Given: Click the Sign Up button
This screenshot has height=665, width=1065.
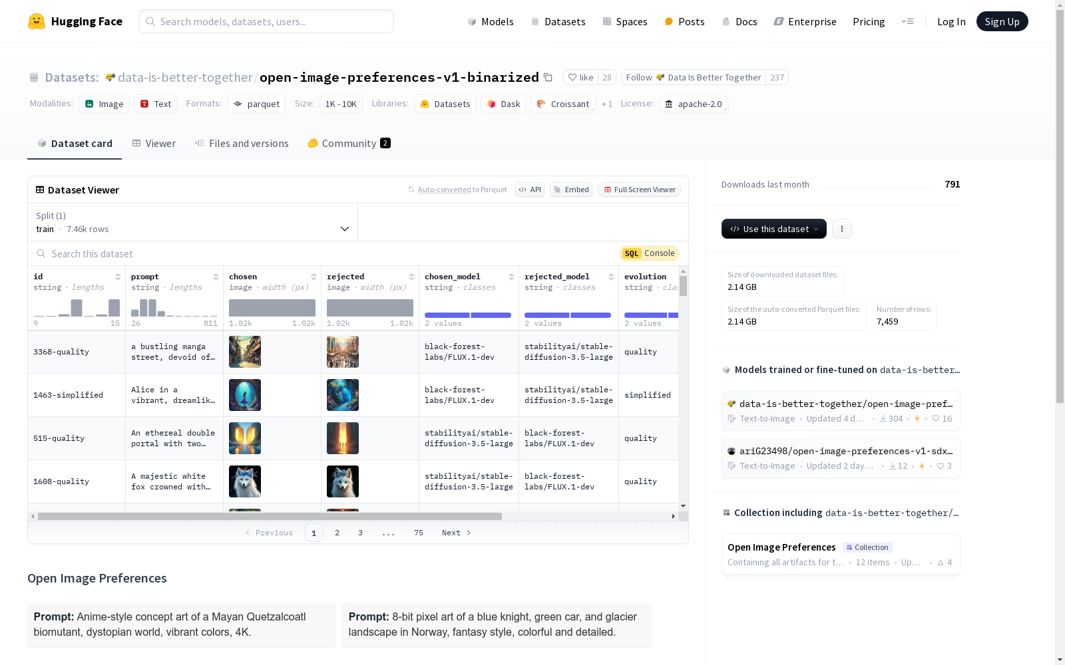Looking at the screenshot, I should 1002,21.
